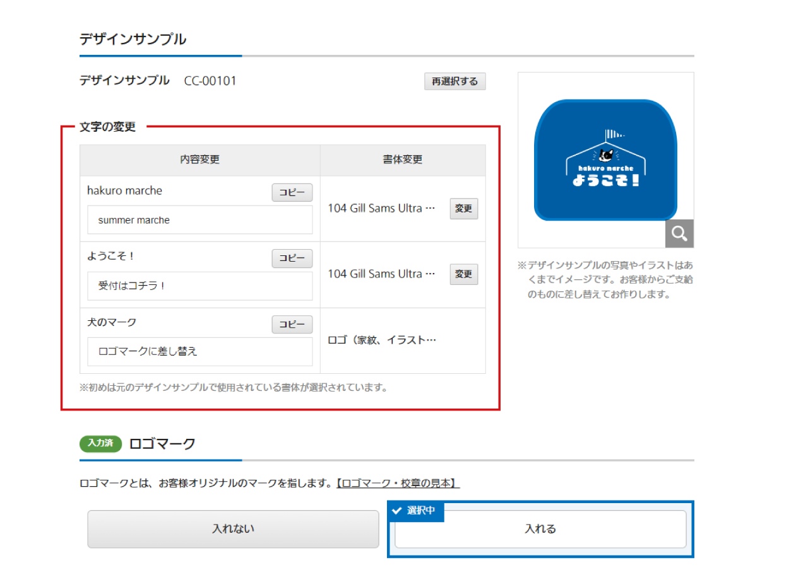Copy the 犬のマーク text
Image resolution: width=808 pixels, height=575 pixels.
(292, 324)
